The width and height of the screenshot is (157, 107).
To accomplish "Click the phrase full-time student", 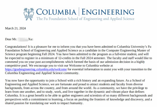I will click(126, 54).
